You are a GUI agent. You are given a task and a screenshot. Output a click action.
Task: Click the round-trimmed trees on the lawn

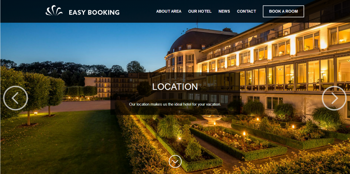point(32,93)
